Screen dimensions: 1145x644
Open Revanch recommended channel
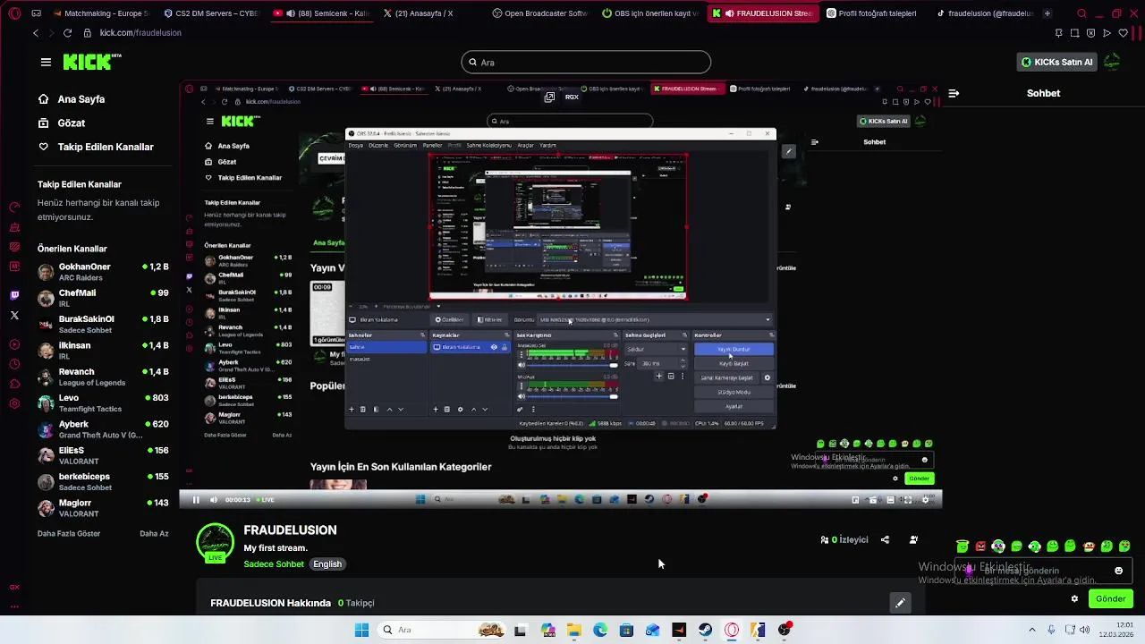(x=103, y=377)
